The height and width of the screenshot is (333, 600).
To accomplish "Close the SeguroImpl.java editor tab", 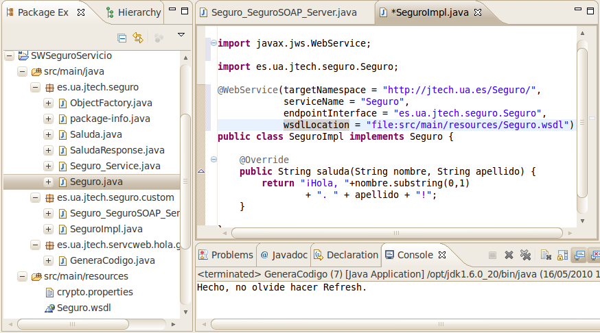I will tap(478, 12).
